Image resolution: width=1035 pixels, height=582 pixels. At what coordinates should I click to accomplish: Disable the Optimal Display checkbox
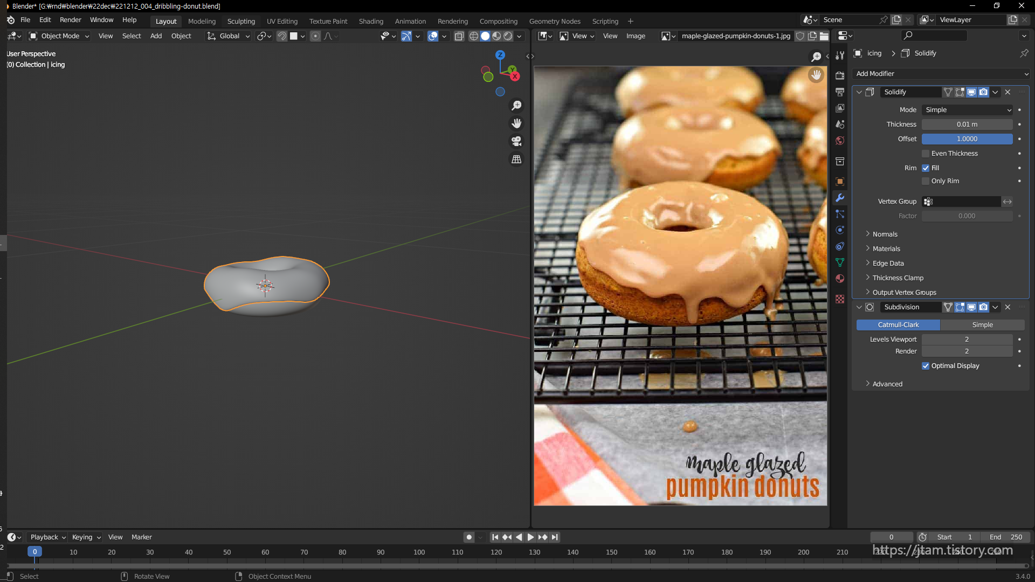coord(926,366)
